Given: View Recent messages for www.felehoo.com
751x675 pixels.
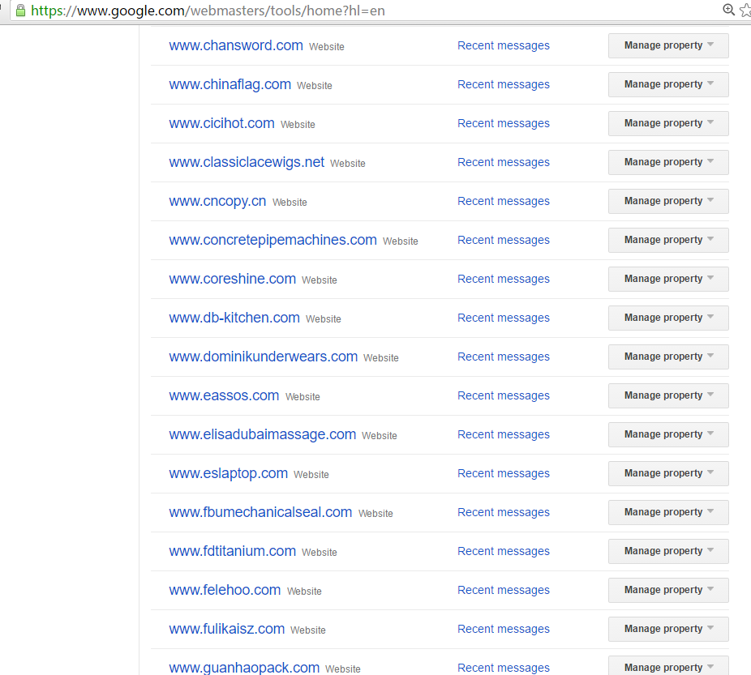Looking at the screenshot, I should [504, 591].
